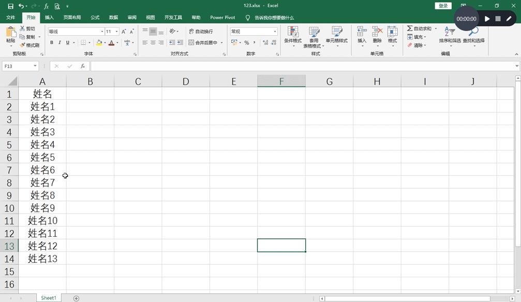Toggle Wrap Text (自动换行)
The height and width of the screenshot is (302, 521).
tap(201, 32)
